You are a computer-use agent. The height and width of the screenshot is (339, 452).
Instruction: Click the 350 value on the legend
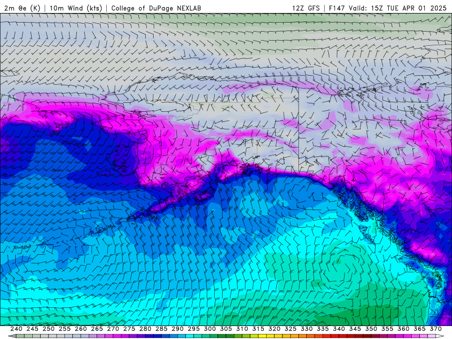371,329
